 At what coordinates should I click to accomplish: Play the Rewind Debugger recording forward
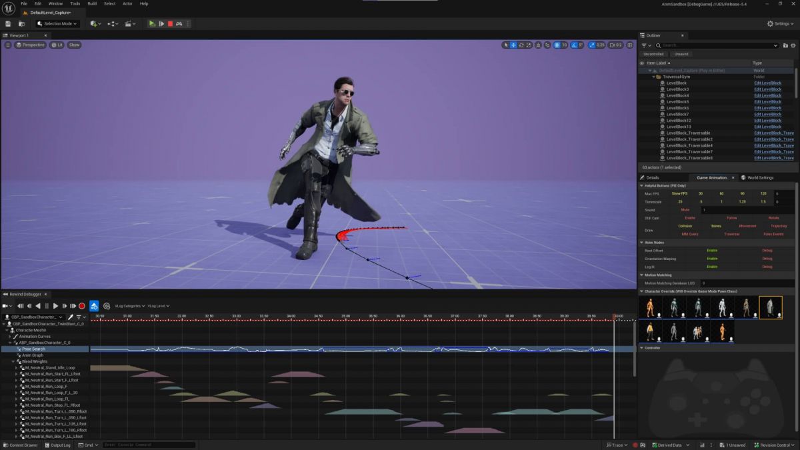click(x=55, y=306)
